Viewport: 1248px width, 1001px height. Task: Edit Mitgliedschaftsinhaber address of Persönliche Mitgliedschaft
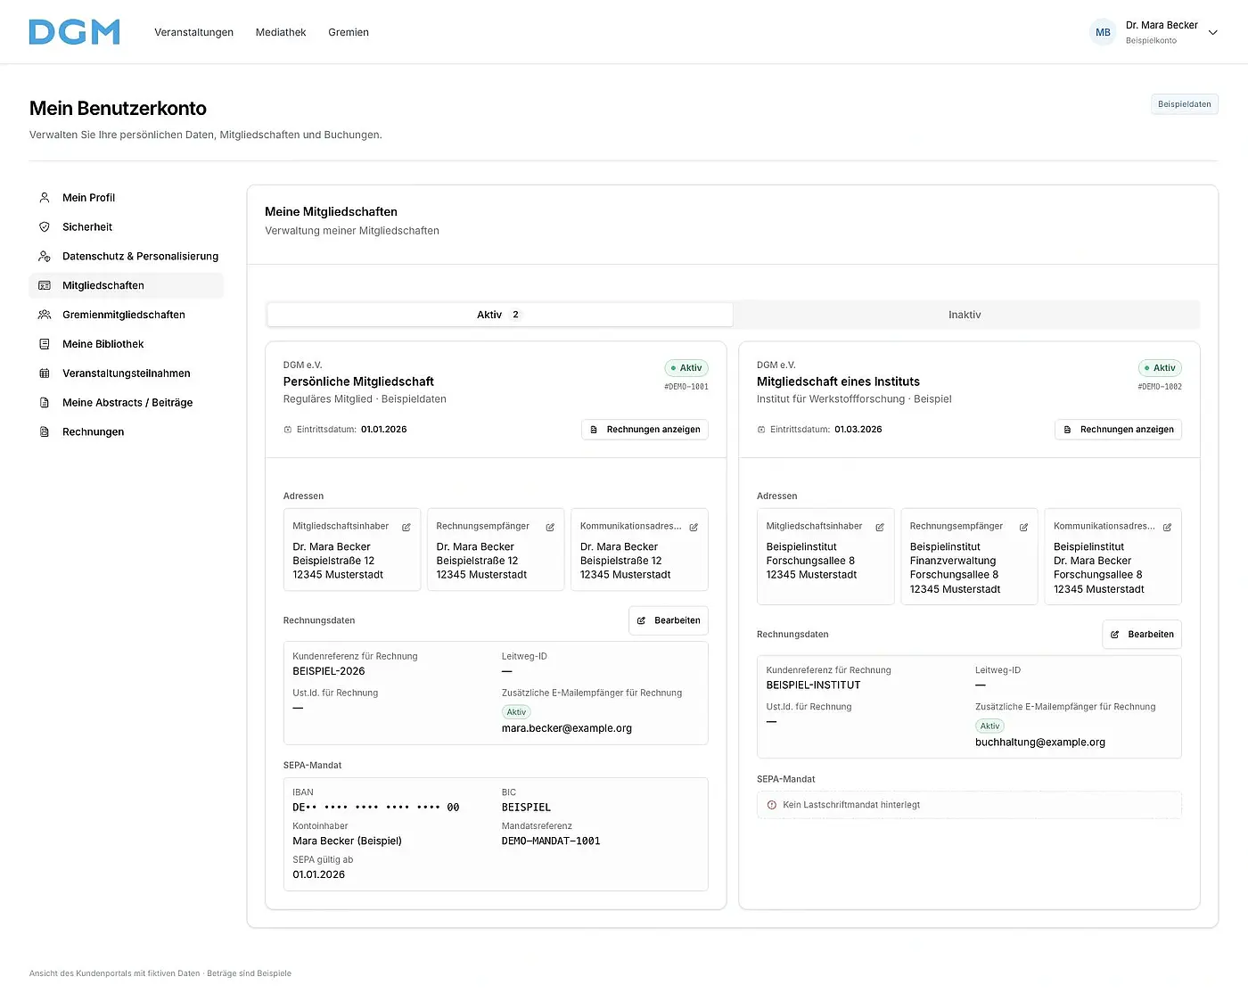point(406,528)
